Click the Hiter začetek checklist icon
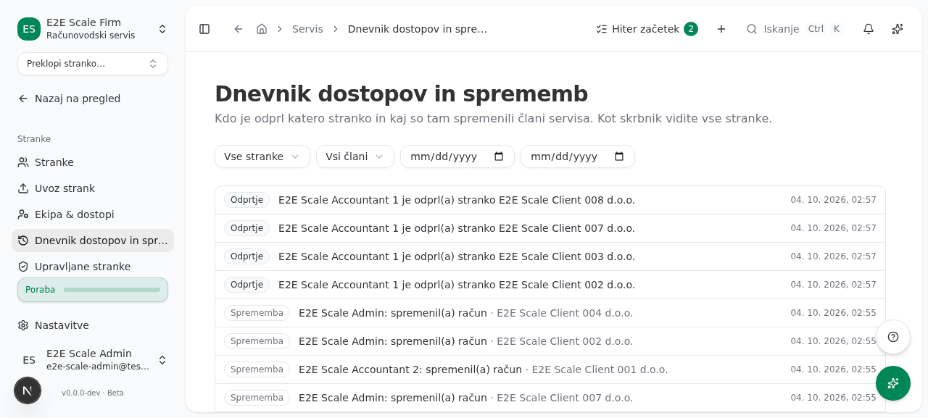The image size is (928, 418). point(601,29)
